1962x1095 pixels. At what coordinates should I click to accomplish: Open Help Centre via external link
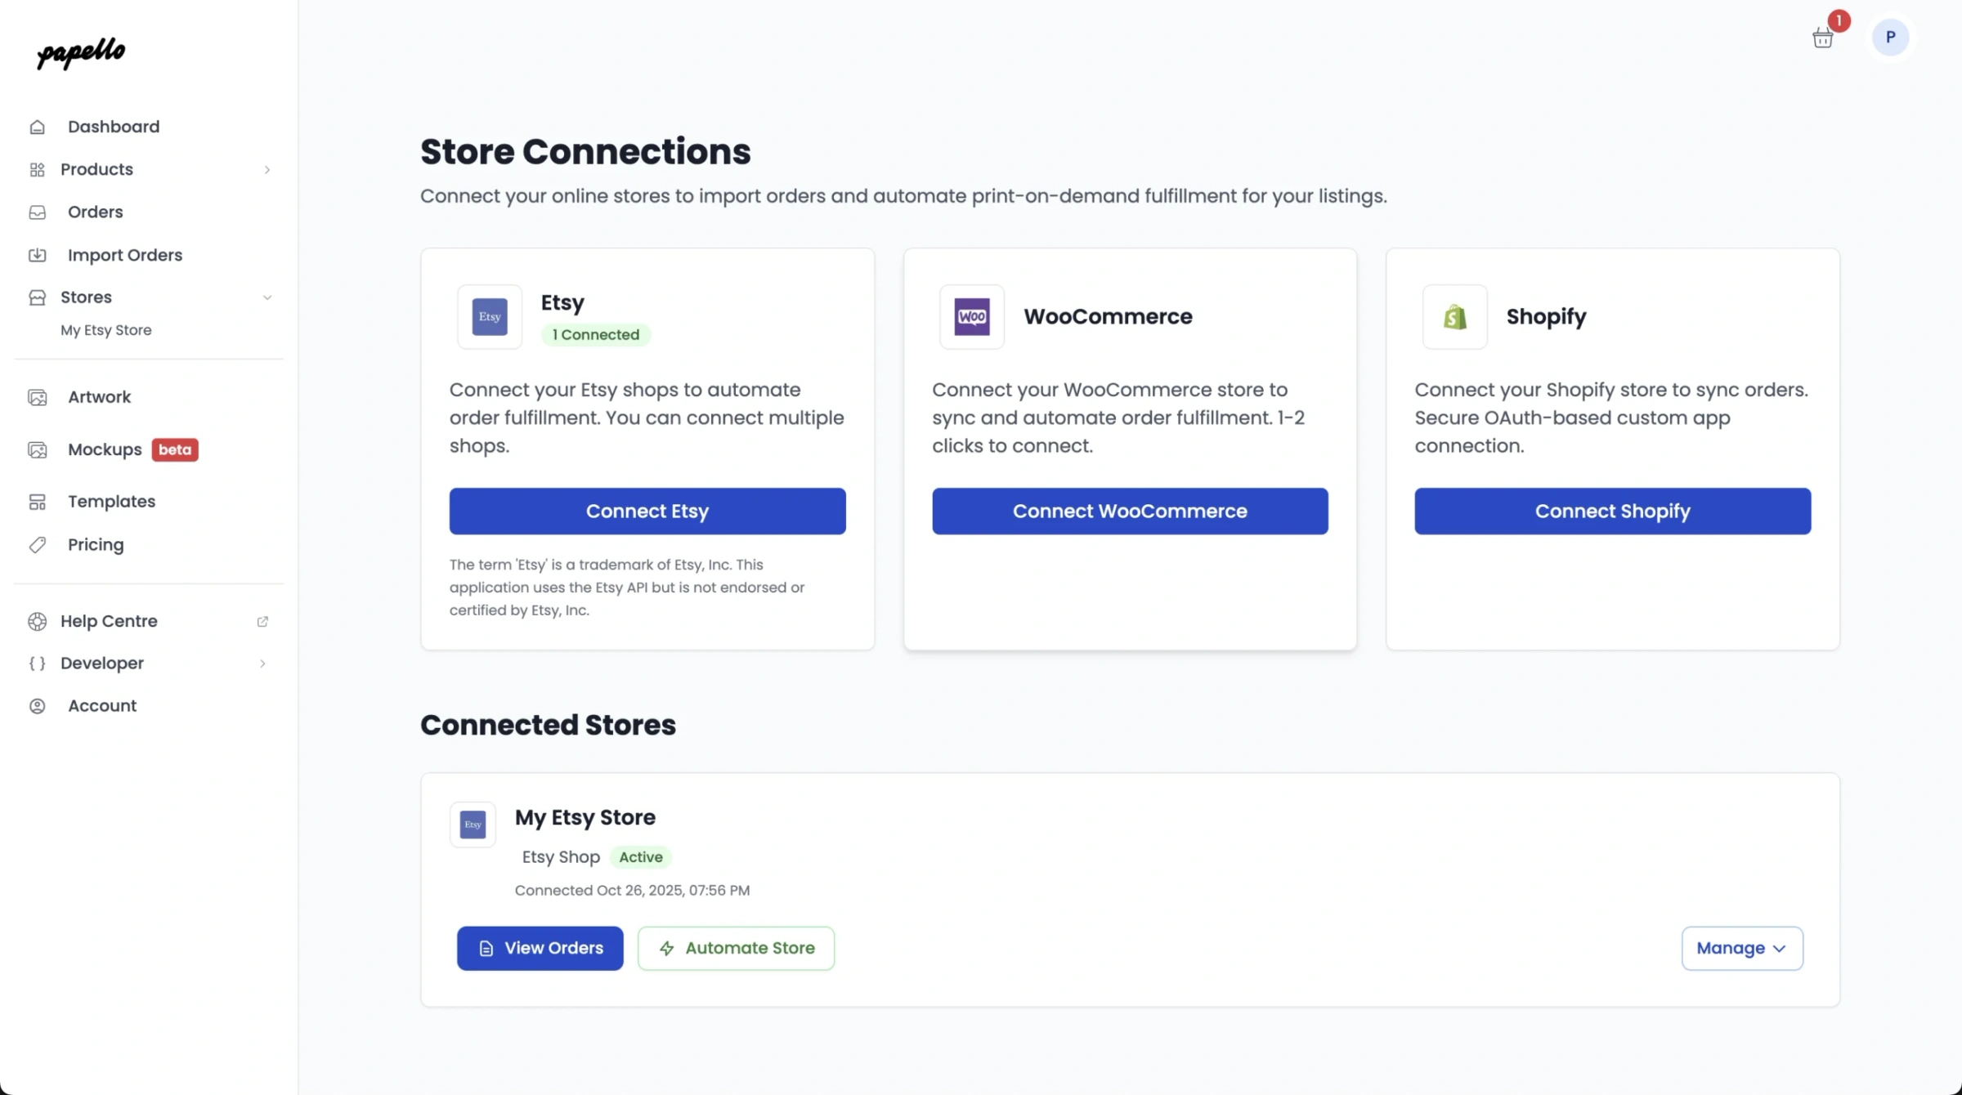point(262,621)
